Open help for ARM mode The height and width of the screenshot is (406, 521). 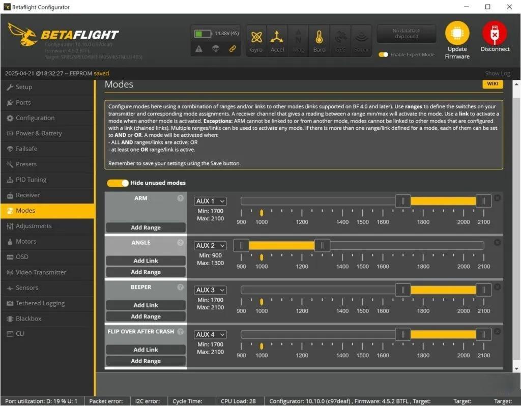(x=181, y=198)
